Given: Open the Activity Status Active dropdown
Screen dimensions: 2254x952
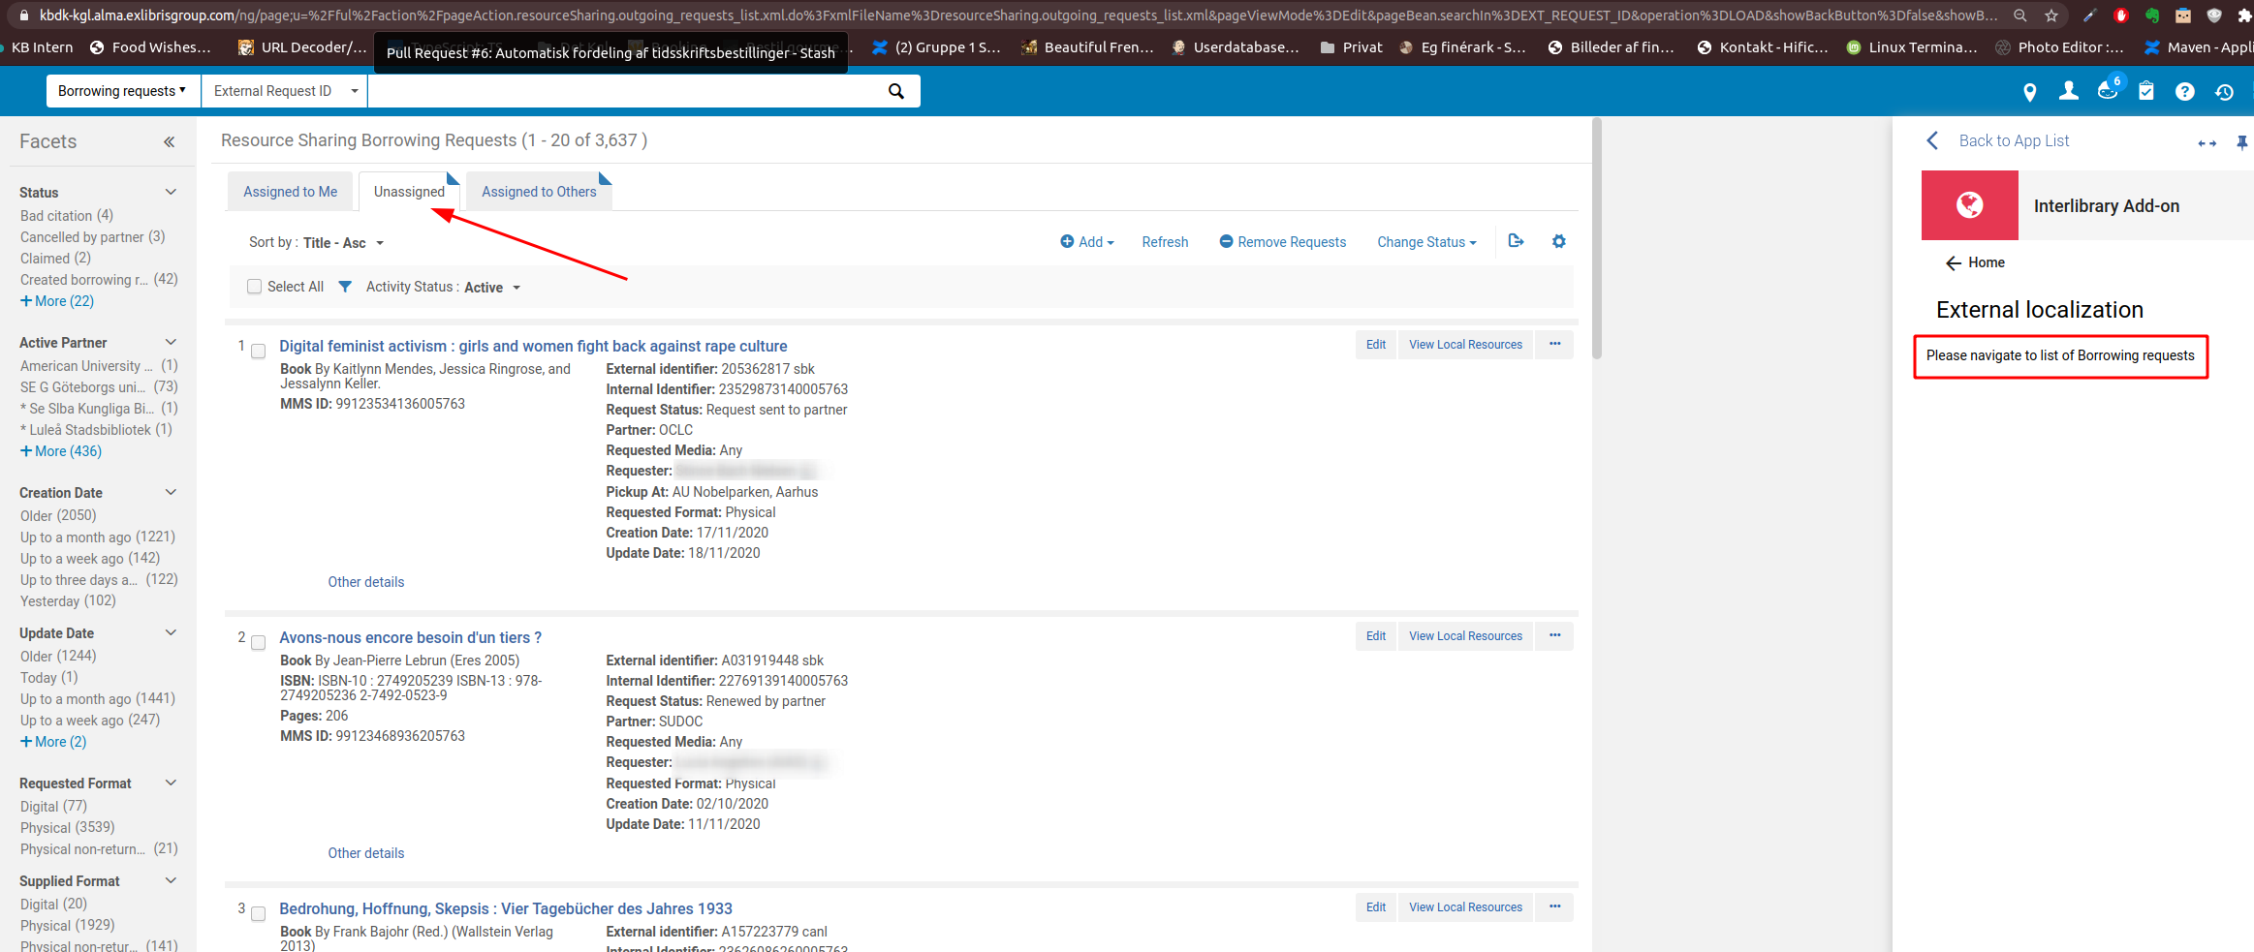Looking at the screenshot, I should [x=493, y=287].
